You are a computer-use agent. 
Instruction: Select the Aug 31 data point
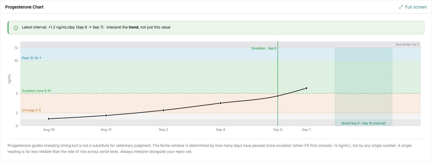coord(106,115)
